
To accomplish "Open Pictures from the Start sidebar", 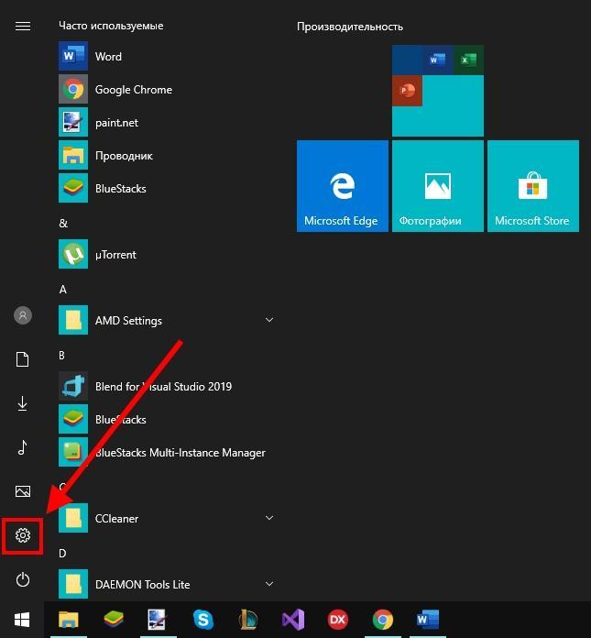I will (23, 491).
